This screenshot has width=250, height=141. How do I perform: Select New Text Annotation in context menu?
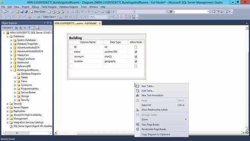(161, 96)
